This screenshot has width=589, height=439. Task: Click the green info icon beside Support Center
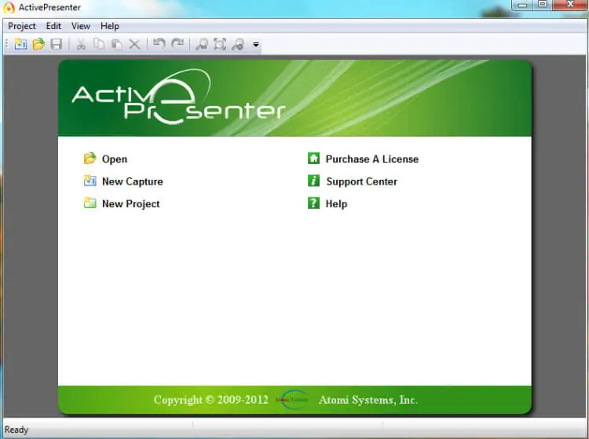point(313,181)
